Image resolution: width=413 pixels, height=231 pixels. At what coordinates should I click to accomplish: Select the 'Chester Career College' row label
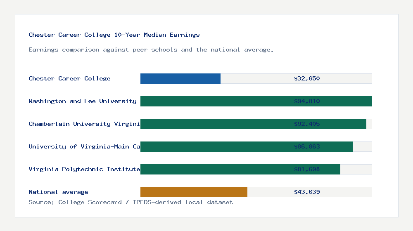tap(69, 78)
